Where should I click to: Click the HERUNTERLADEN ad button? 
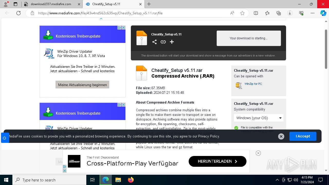tap(217, 161)
